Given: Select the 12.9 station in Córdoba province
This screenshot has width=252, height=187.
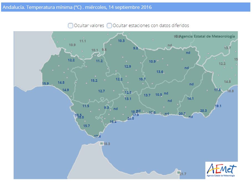Looking at the screenshot, I should [x=128, y=67].
